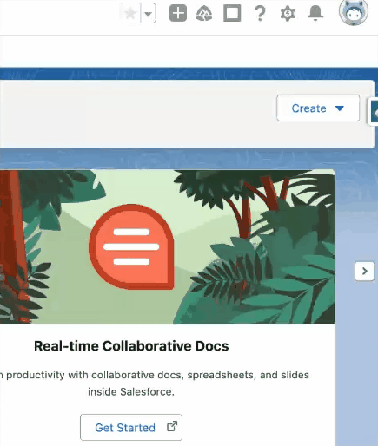Screen dimensions: 378x446
Task: Expand the collapsed side panel arrow
Action: 374,113
